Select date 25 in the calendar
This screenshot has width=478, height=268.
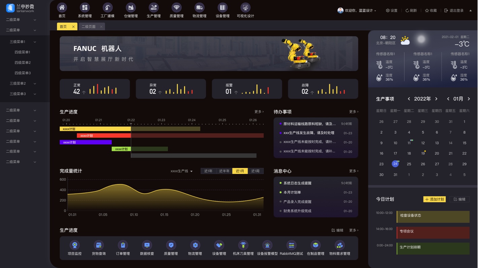tap(409, 164)
